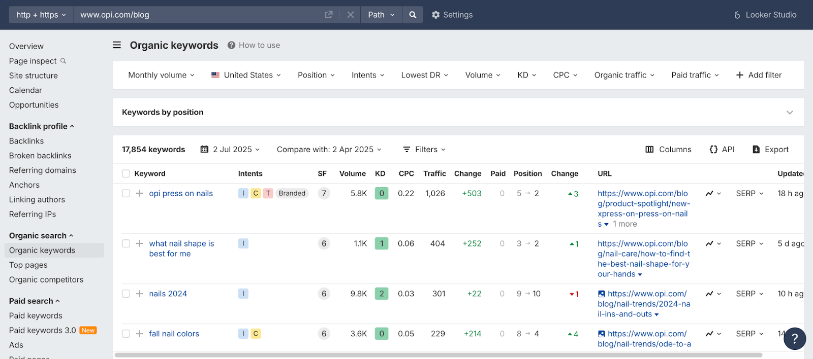
Task: Click the SF badge 7 for opi press on nails
Action: (324, 193)
